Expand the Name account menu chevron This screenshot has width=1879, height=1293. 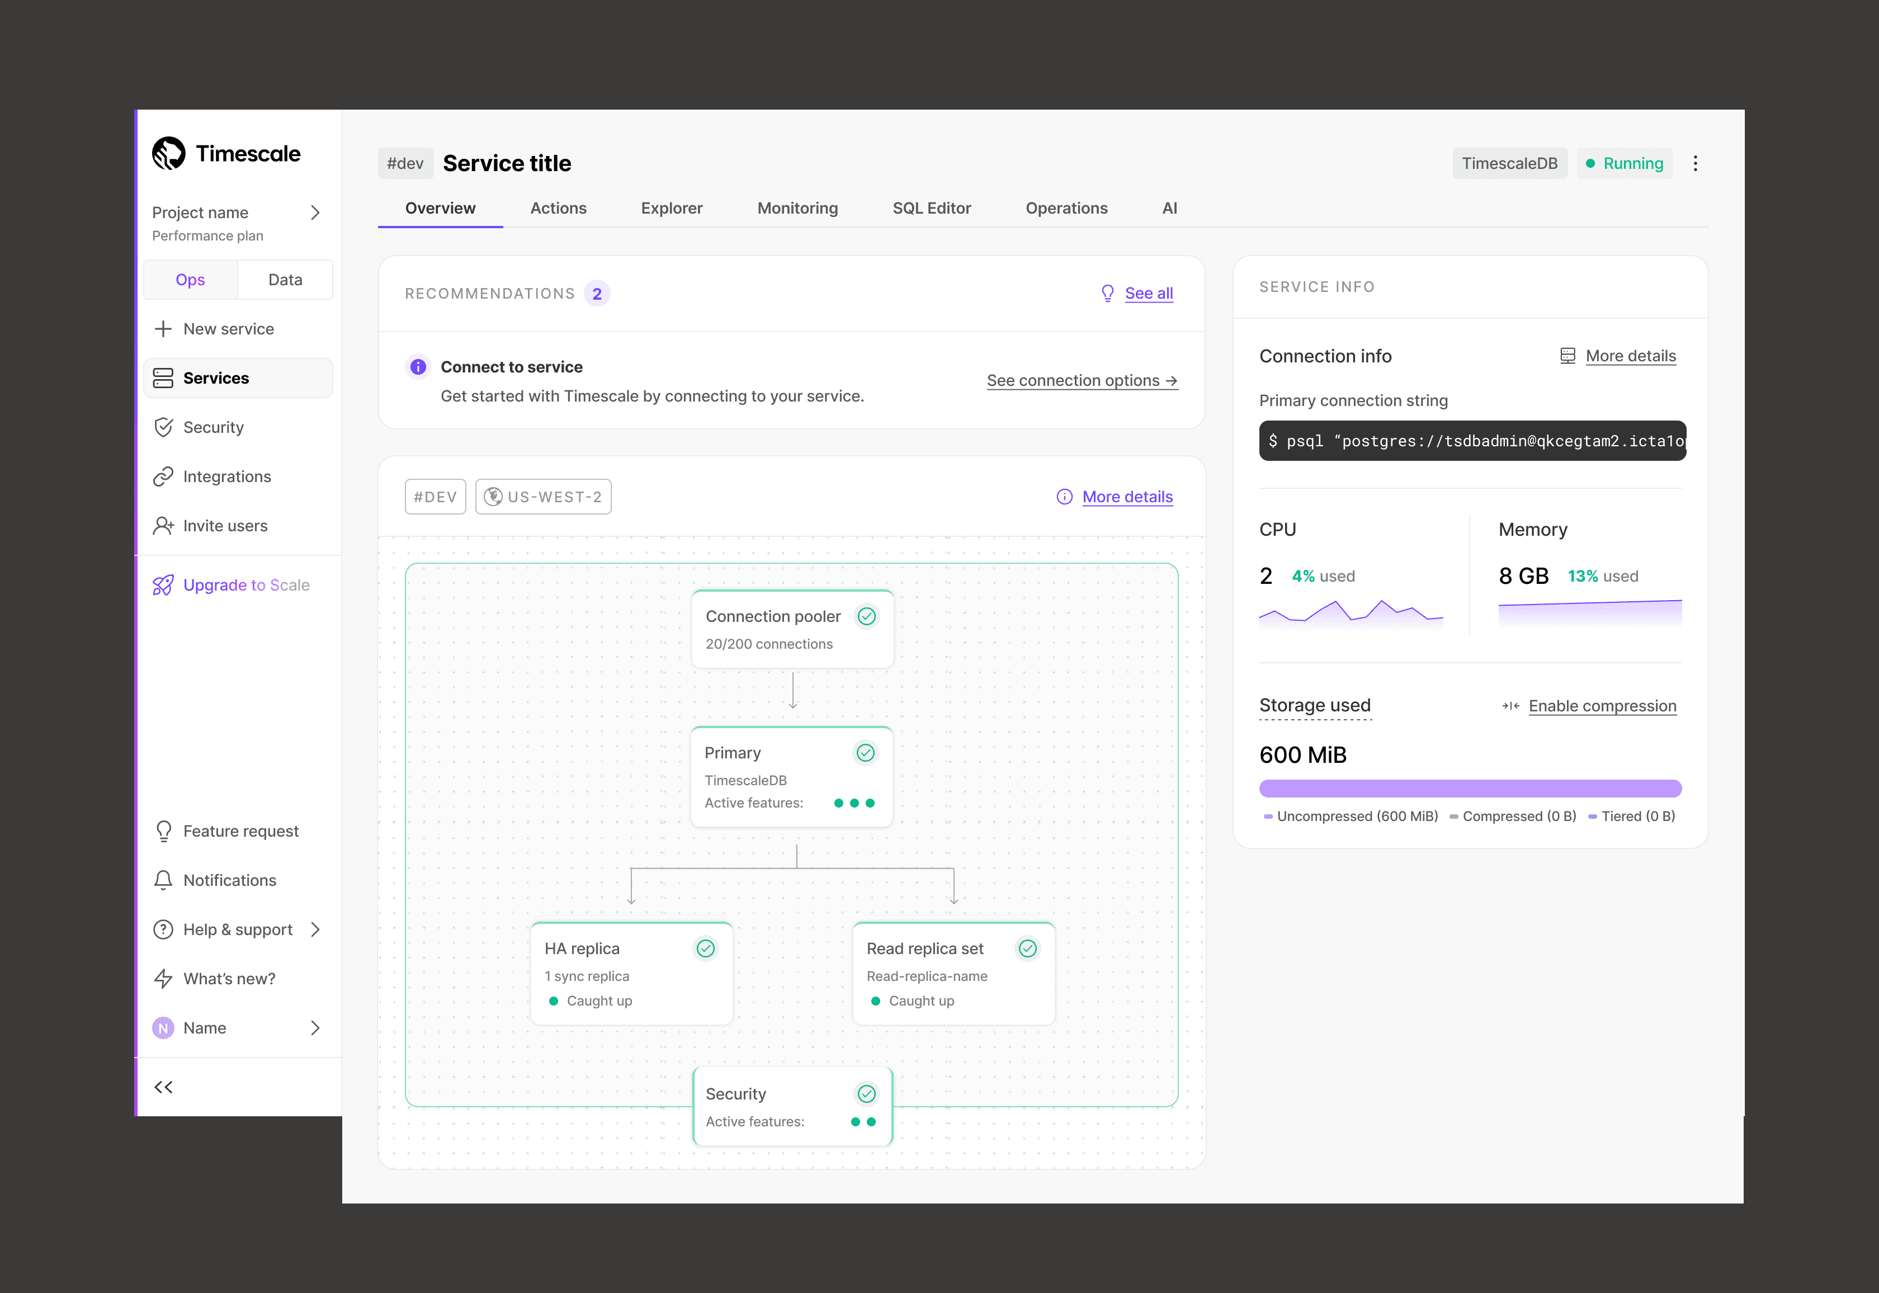[x=315, y=1028]
